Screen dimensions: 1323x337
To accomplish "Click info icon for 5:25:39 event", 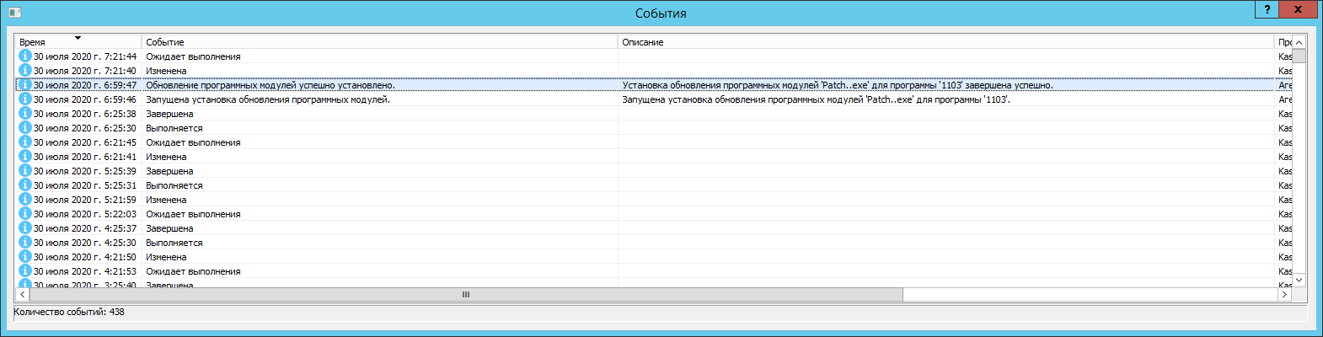I will point(25,170).
